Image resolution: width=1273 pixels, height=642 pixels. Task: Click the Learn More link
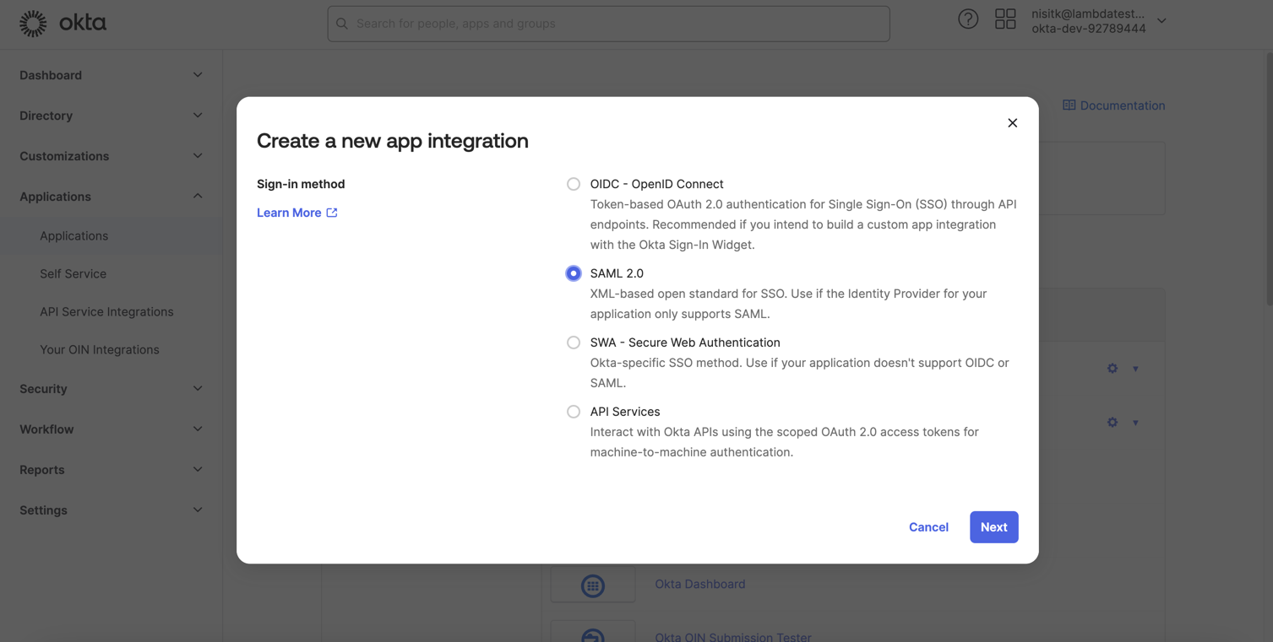coord(287,212)
